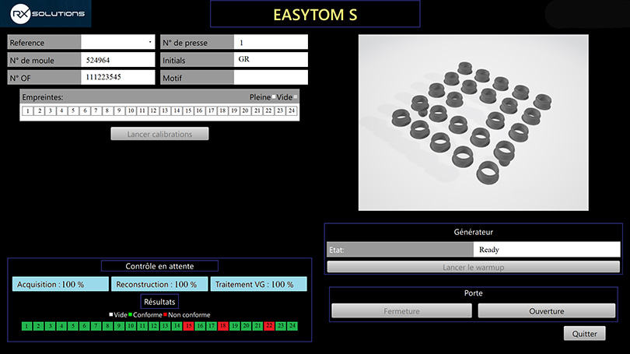Click the Ouverture door button
The image size is (630, 354).
point(547,311)
